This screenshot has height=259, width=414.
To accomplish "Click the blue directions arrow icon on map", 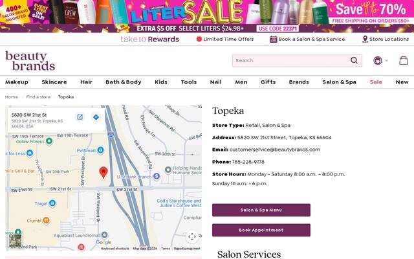I will tap(96, 117).
